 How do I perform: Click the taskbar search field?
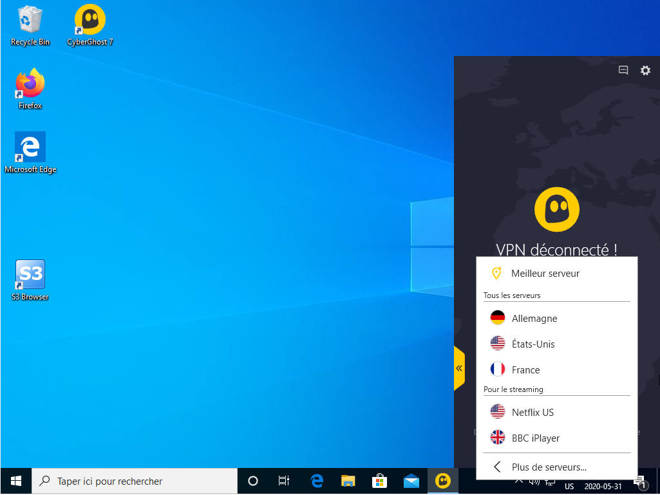pos(135,481)
